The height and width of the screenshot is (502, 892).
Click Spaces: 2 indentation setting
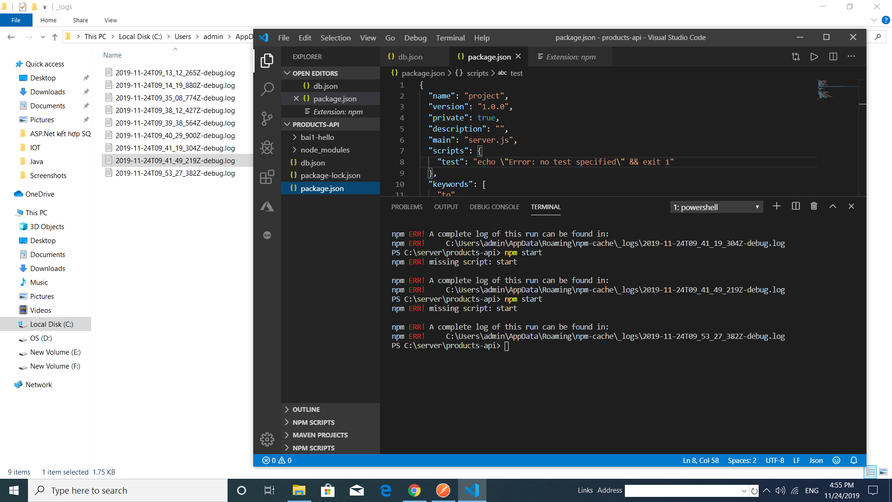(742, 460)
